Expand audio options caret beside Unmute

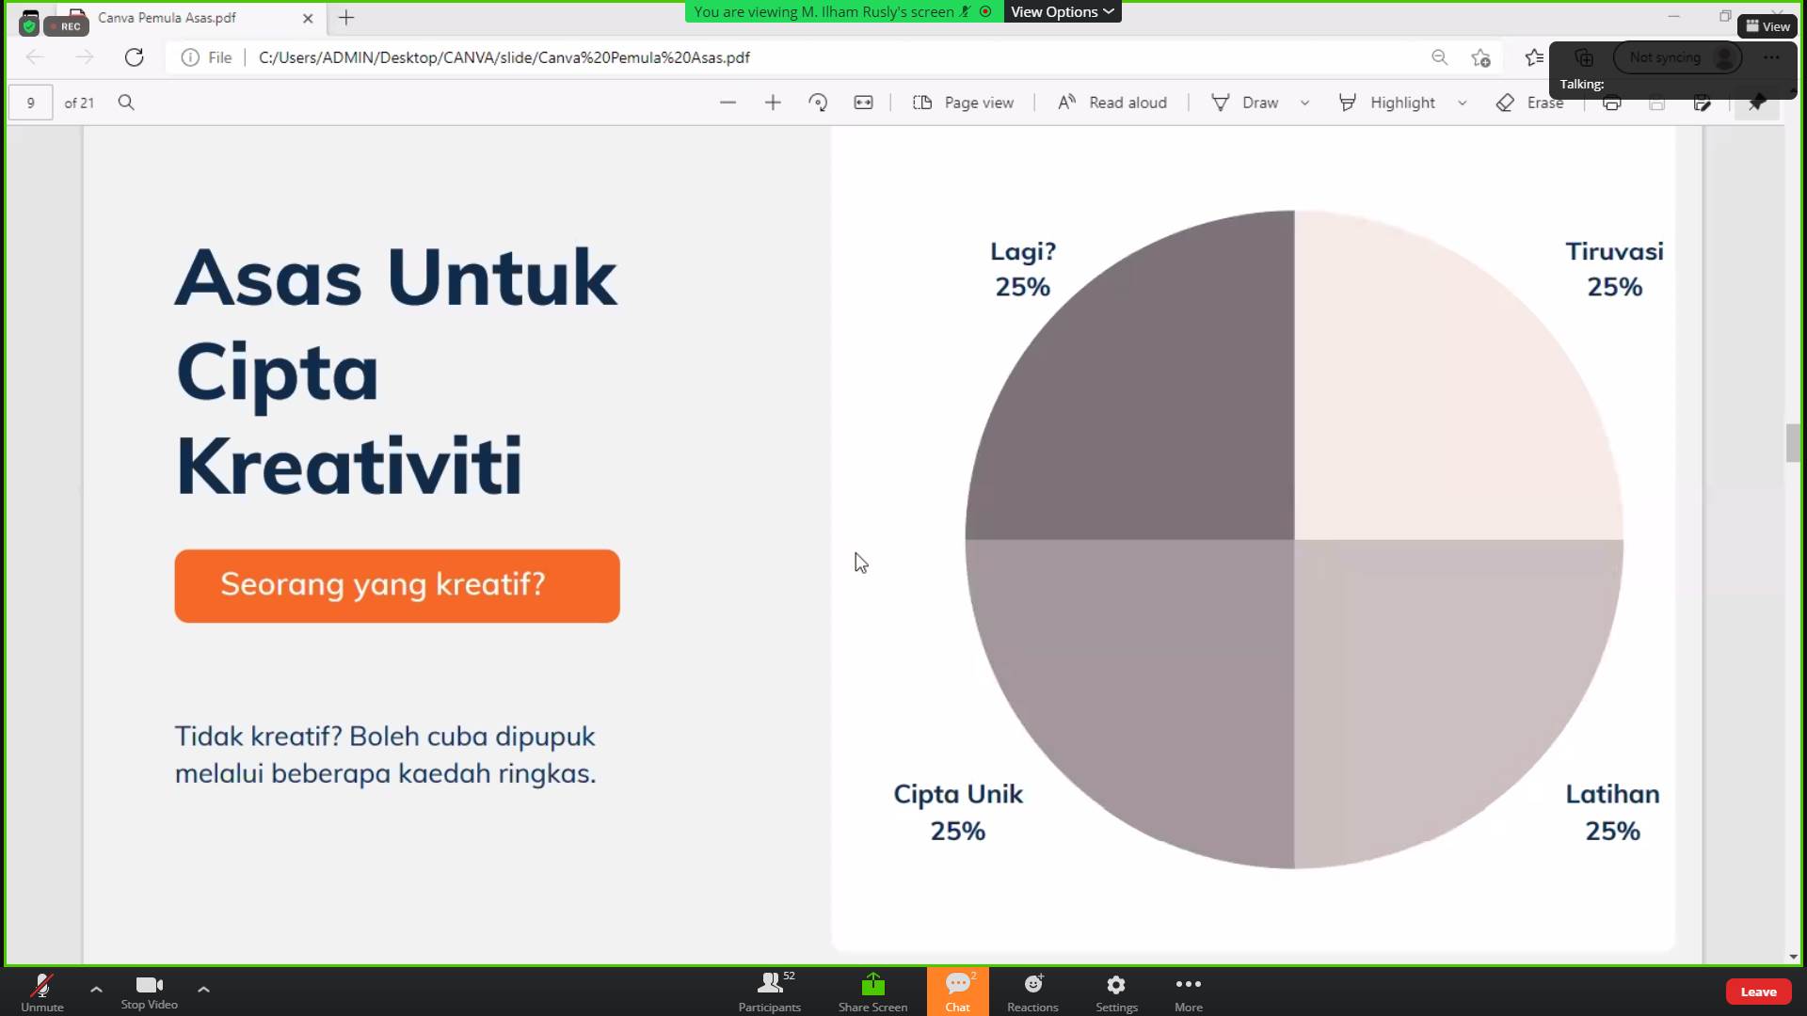coord(96,989)
